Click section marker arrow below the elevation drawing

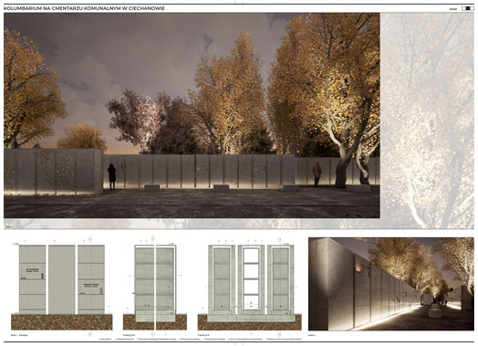[90, 334]
